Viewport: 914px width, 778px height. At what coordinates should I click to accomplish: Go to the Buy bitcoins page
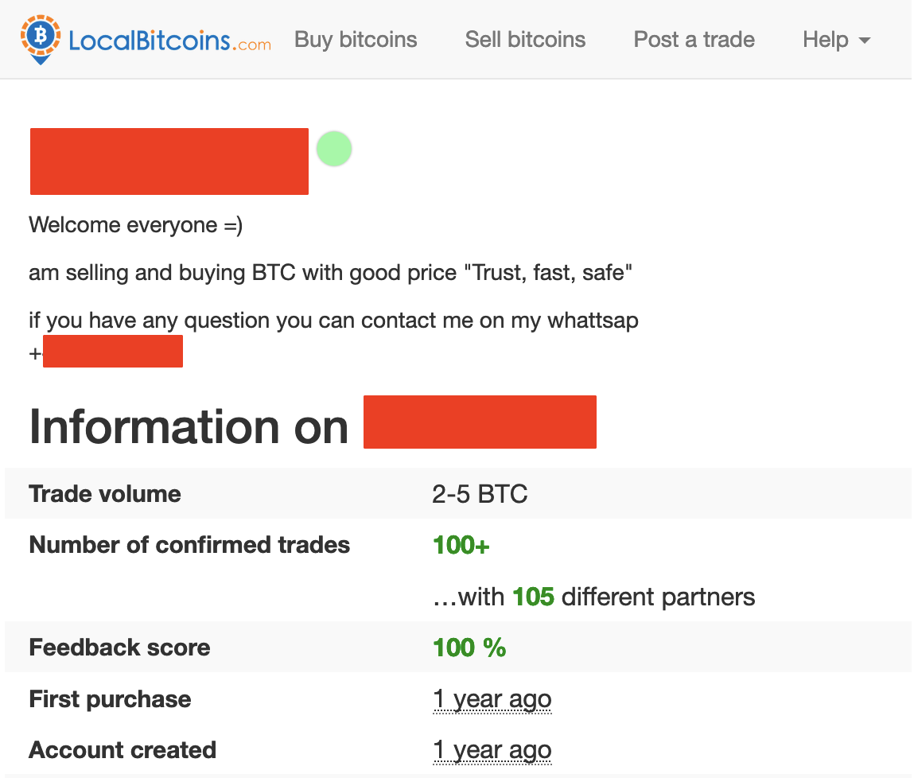click(x=356, y=40)
